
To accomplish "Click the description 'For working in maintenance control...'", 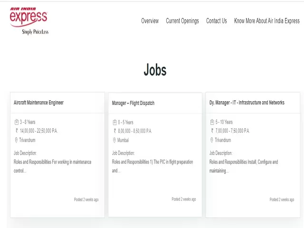I will tap(52, 166).
